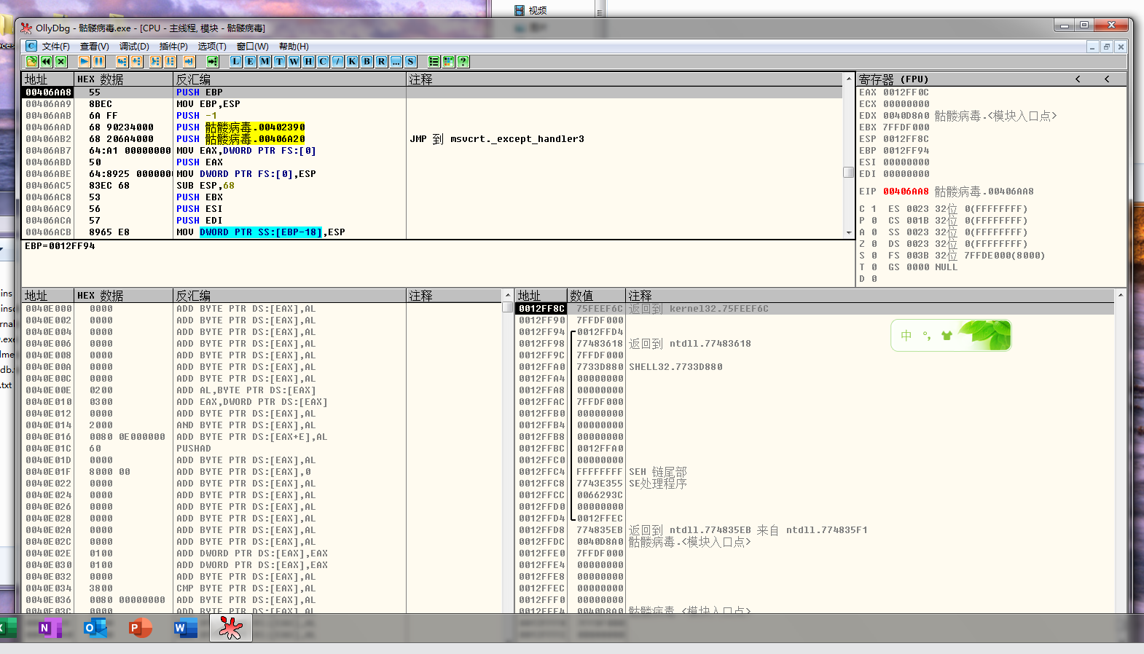The width and height of the screenshot is (1144, 654).
Task: Click the left arrow in registers header
Action: pyautogui.click(x=1078, y=79)
